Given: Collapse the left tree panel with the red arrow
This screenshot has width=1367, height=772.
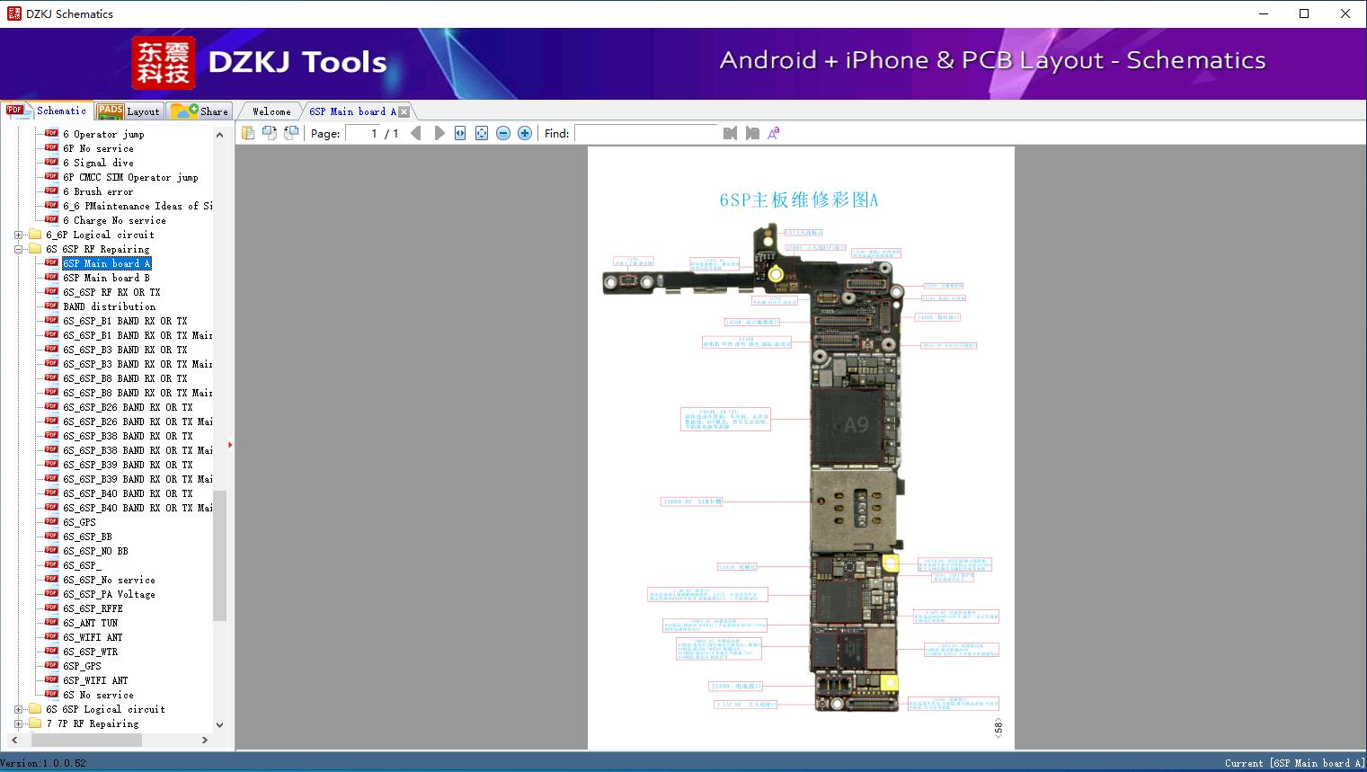Looking at the screenshot, I should pyautogui.click(x=230, y=444).
